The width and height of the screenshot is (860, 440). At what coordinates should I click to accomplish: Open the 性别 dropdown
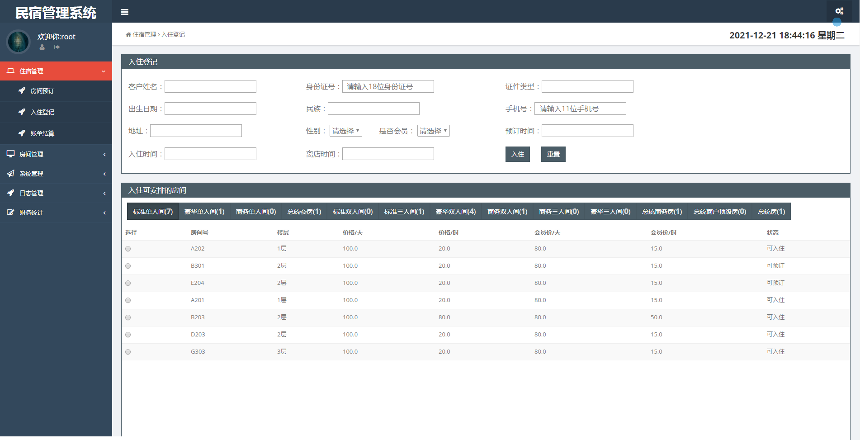coord(346,131)
